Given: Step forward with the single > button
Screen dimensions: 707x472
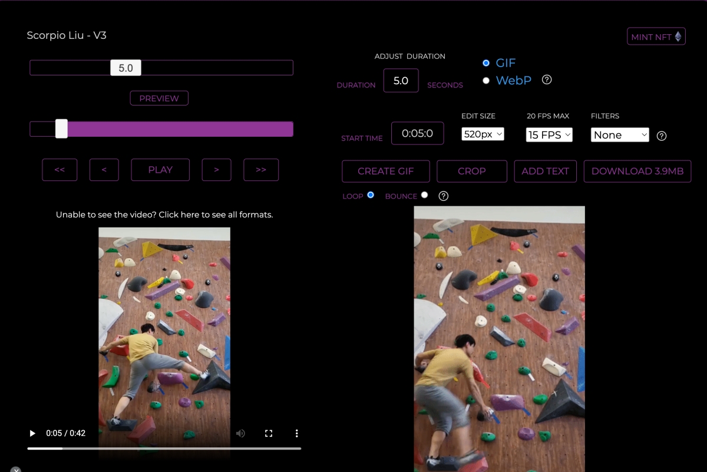Looking at the screenshot, I should coord(217,170).
